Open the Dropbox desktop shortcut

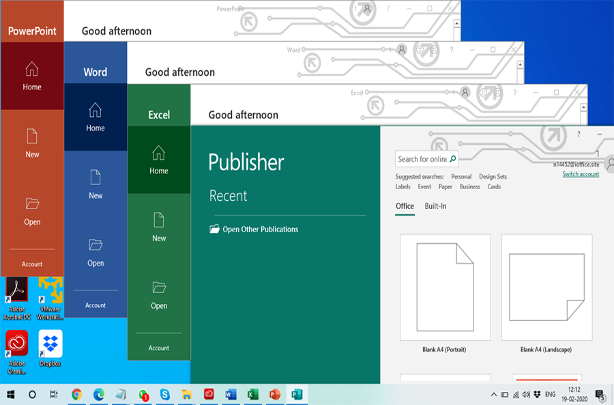coord(50,344)
